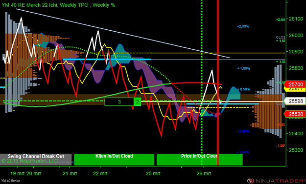
Task: Click the '26 mrt' date label
Action: click(x=204, y=173)
